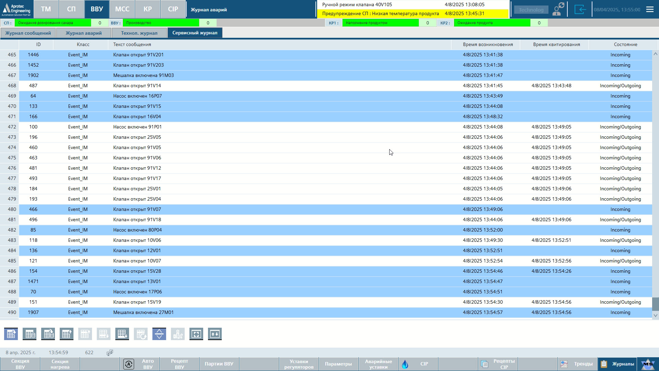
Task: Click the switch user icon
Action: [x=558, y=9]
